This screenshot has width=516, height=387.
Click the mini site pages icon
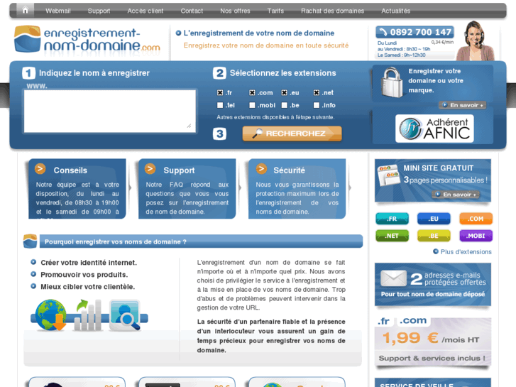(x=389, y=175)
